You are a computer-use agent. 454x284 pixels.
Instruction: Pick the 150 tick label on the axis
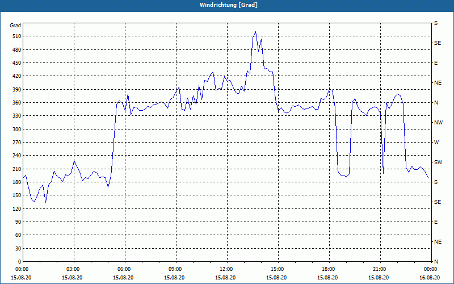tap(17, 195)
